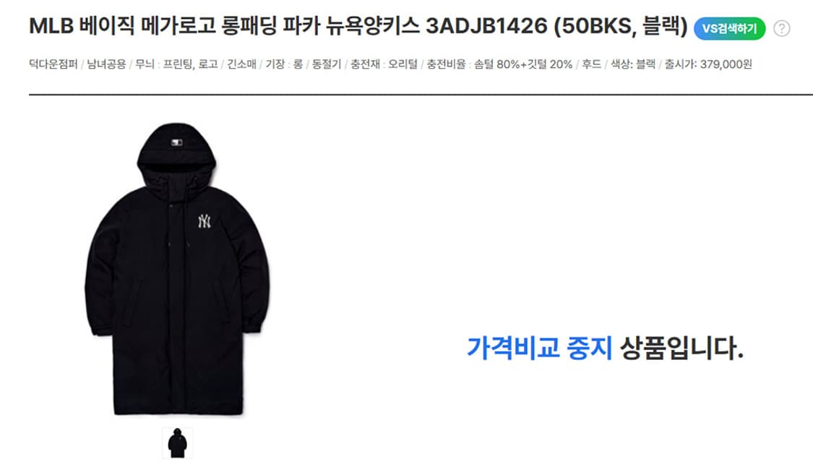The width and height of the screenshot is (813, 467).
Task: Select the 긴소매 spec link
Action: point(241,64)
